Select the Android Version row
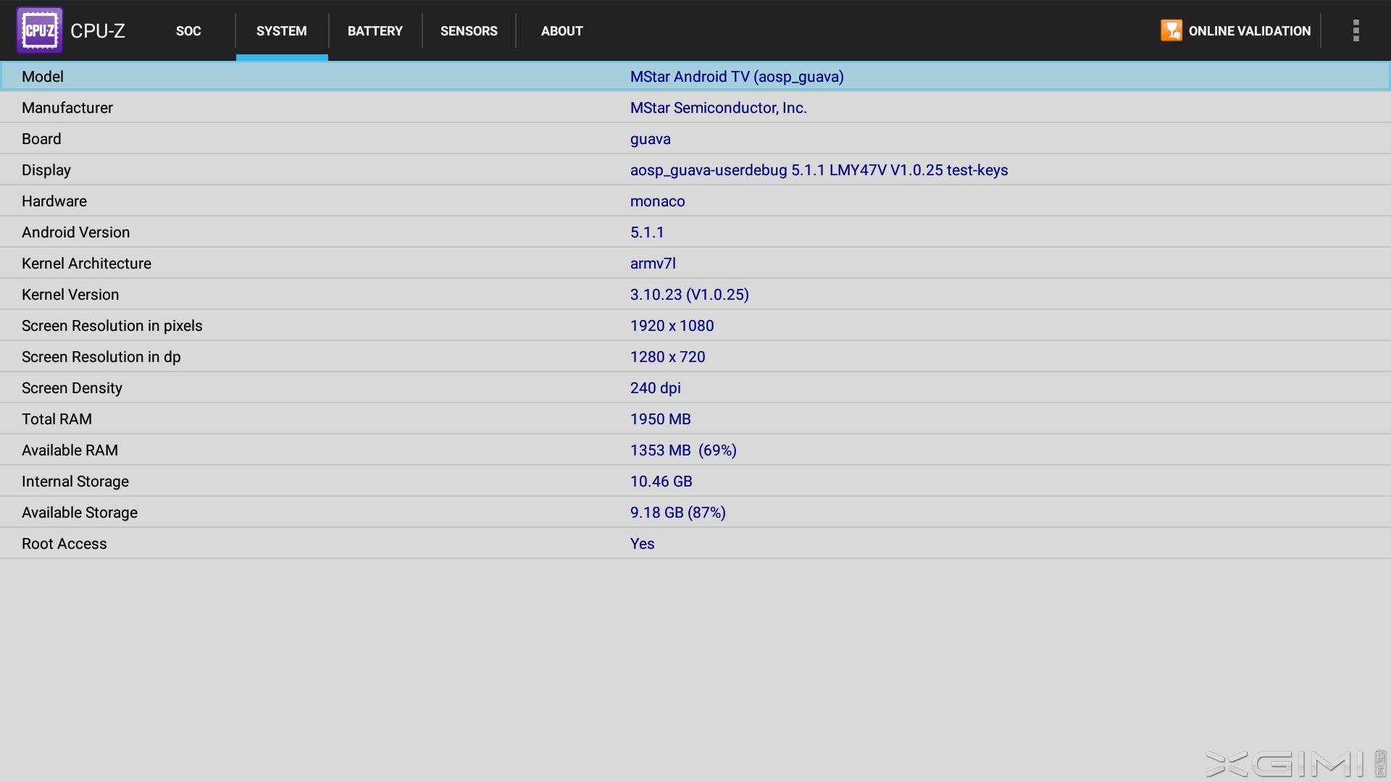The width and height of the screenshot is (1391, 782). pyautogui.click(x=695, y=232)
